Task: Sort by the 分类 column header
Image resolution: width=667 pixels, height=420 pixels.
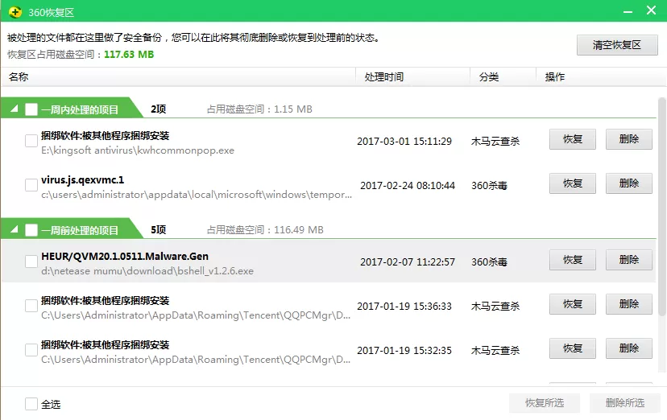Action: [x=503, y=77]
